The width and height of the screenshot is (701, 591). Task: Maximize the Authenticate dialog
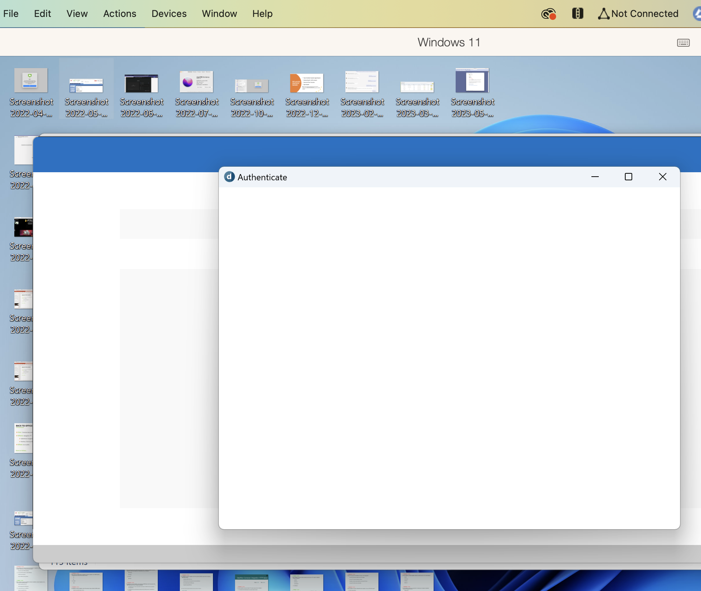pos(629,177)
